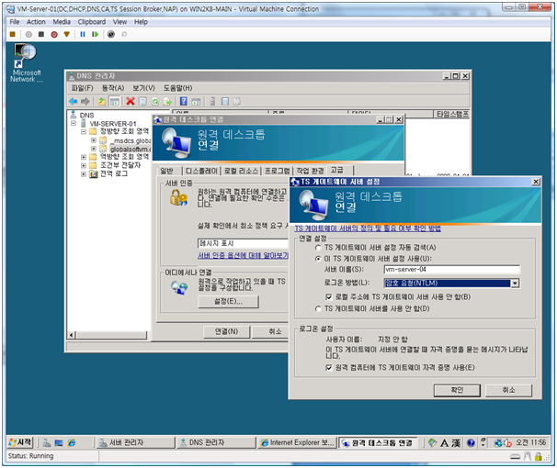Expand the 전역 로그 node
Screen dimensions: 557x468
[84, 174]
